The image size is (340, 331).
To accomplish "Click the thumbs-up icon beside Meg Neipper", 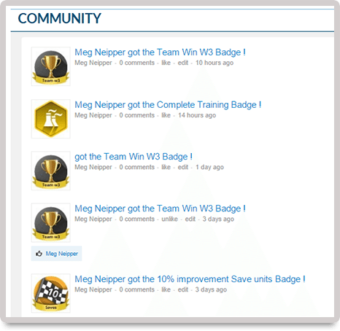I will click(x=39, y=254).
